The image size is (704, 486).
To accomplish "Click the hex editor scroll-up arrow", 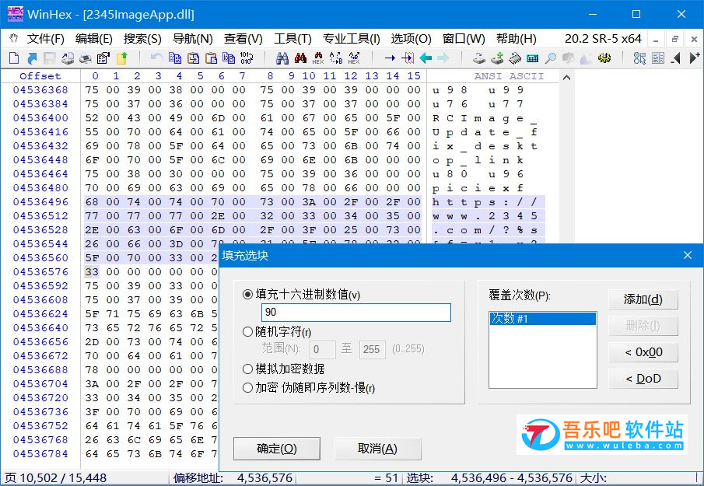I will pos(566,78).
